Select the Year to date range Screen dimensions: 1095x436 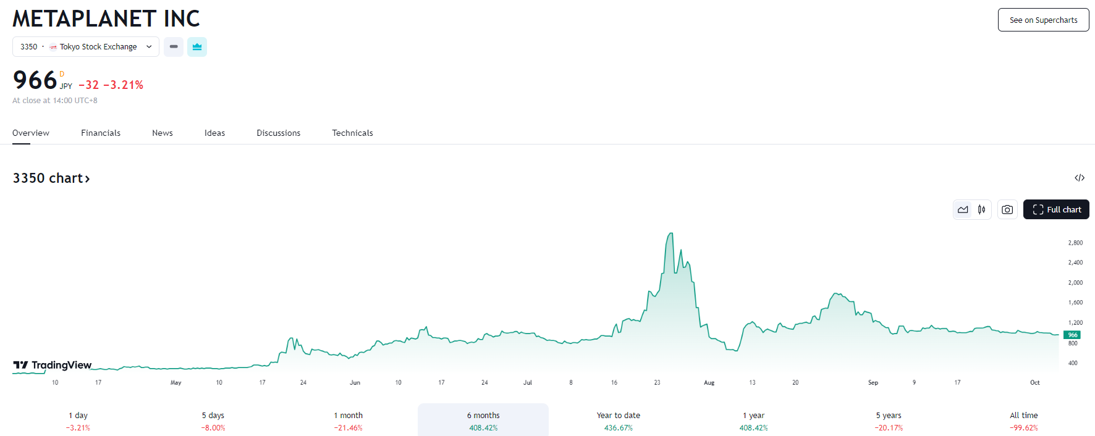pyautogui.click(x=619, y=421)
